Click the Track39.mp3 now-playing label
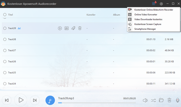This screenshot has width=181, height=107. [66, 98]
